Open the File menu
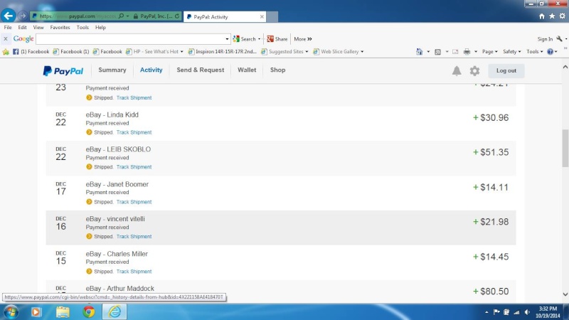The height and width of the screenshot is (320, 569). [x=8, y=27]
